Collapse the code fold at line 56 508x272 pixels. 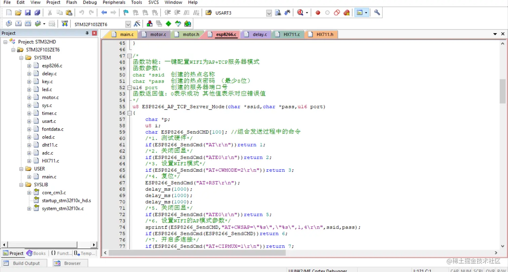click(x=130, y=113)
